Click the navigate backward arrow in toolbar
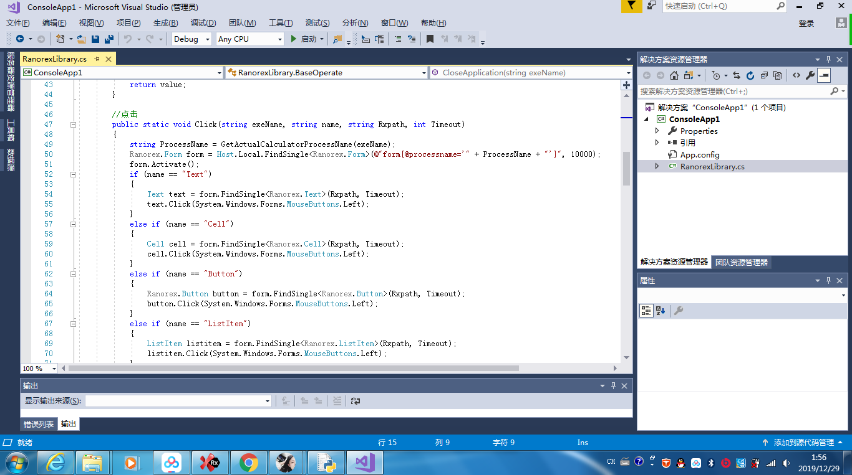 tap(20, 39)
